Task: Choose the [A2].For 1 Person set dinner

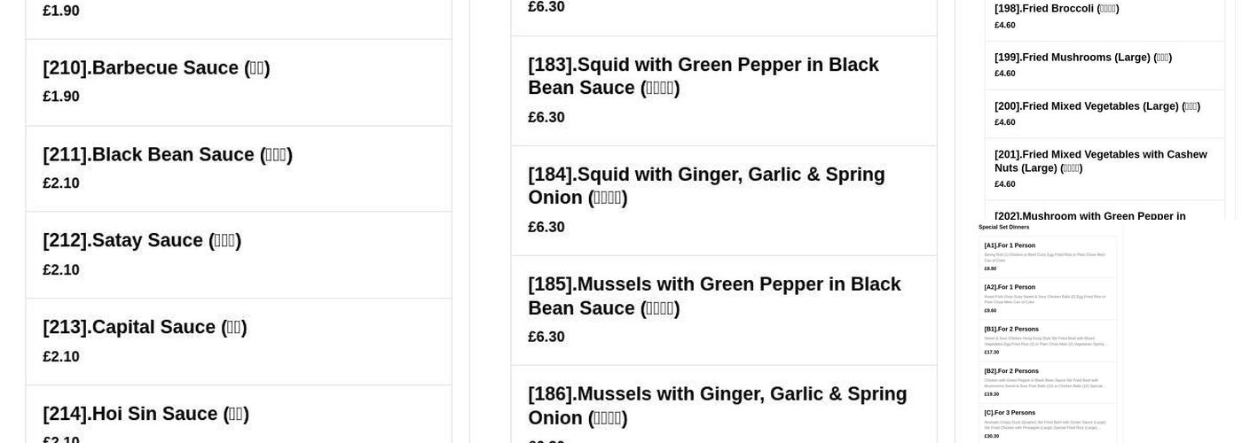Action: [x=1048, y=299]
